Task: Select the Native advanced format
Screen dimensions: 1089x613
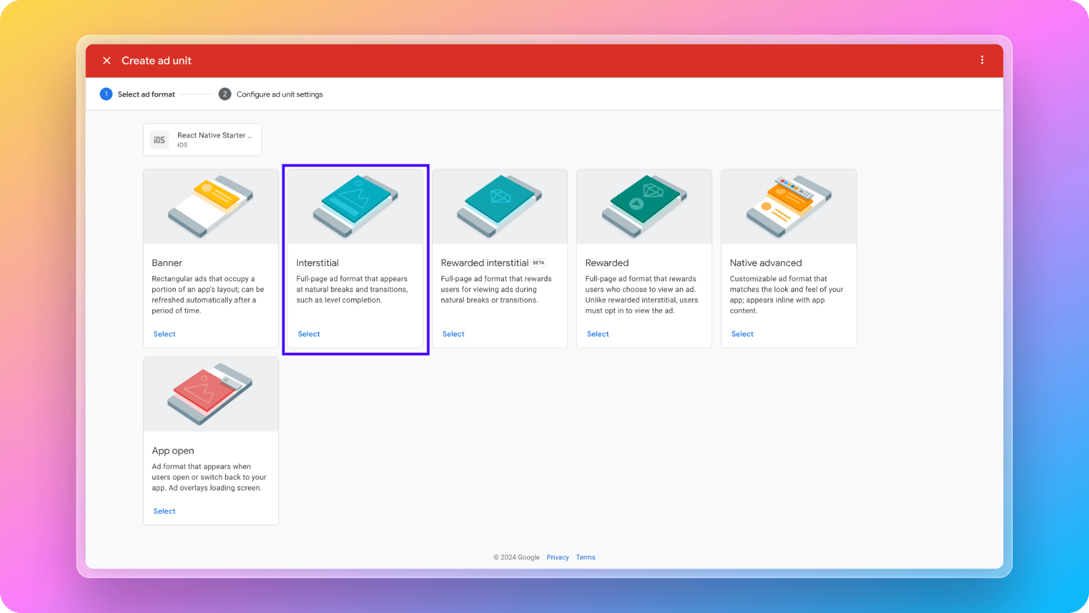Action: point(742,333)
